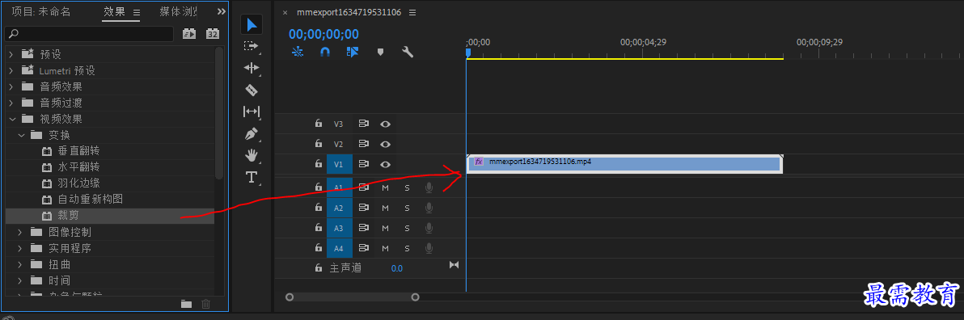The height and width of the screenshot is (320, 964).
Task: Click the playhead timecode 00;00;00;00
Action: tap(324, 35)
